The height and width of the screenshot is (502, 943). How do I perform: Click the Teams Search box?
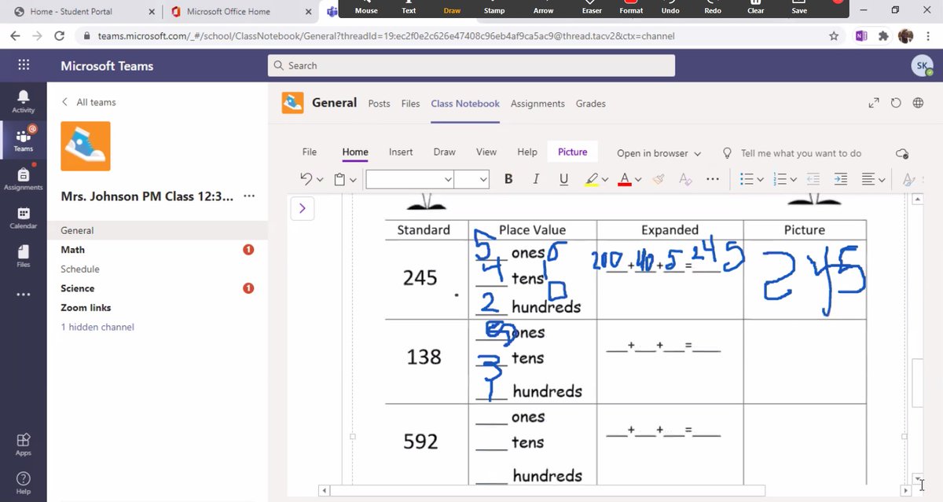[x=472, y=66]
